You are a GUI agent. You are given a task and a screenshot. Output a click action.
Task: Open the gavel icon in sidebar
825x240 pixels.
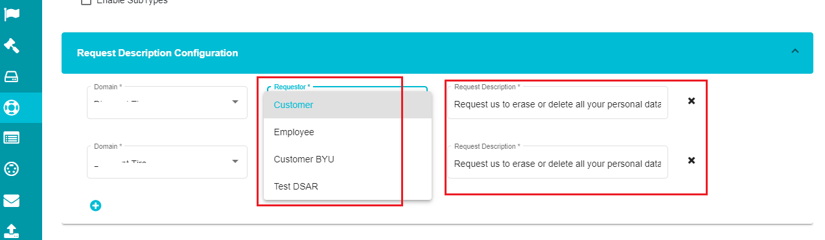click(12, 45)
